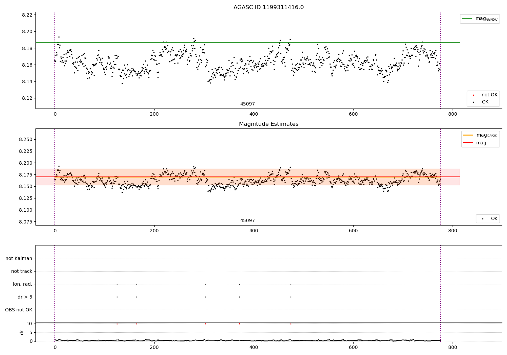This screenshot has height=355, width=507.
Task: Click the 'Ion. rad.' row label
Action: click(x=23, y=284)
